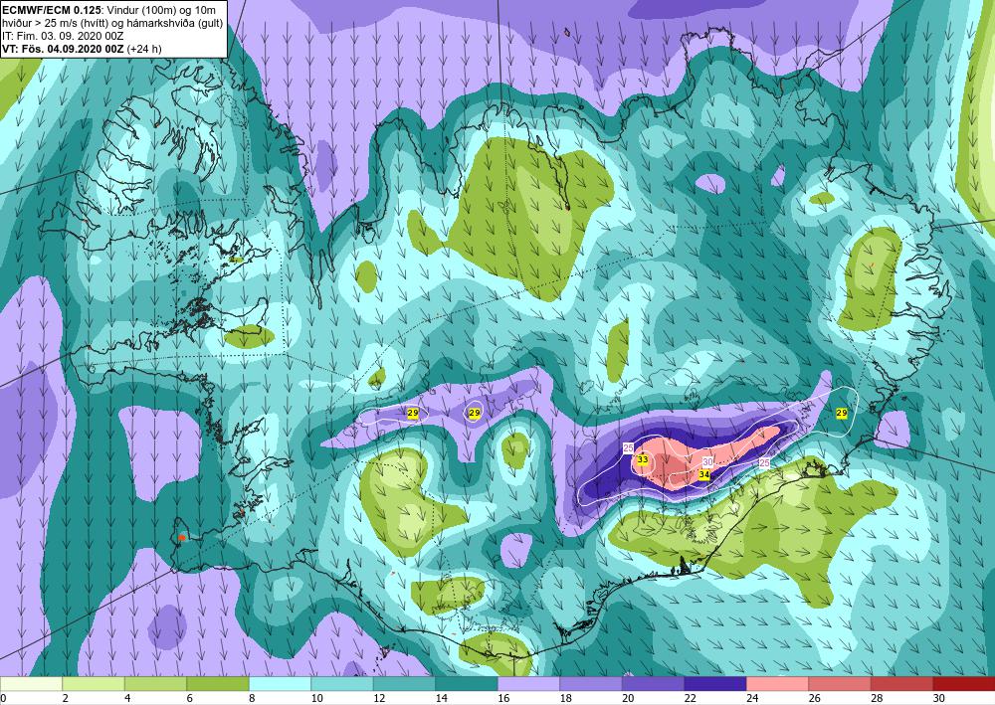Click the dark indigo 22–24 m/s legend swatch
The image size is (995, 705).
(x=715, y=684)
